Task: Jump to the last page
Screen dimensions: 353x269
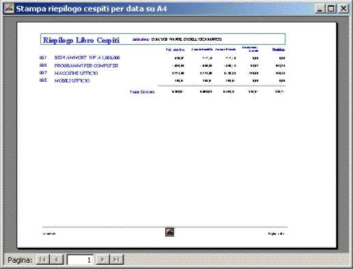Action: (116, 259)
